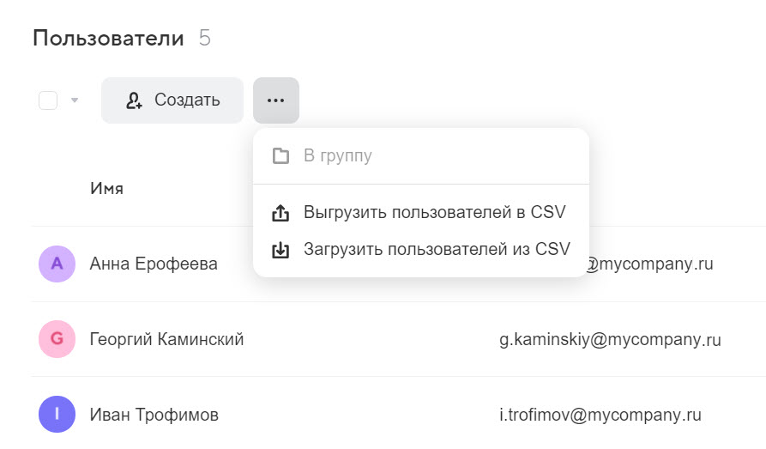Open user Иван Трофимов by name

[x=154, y=415]
